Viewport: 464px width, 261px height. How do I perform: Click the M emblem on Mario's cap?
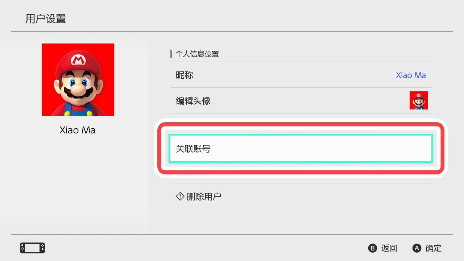(78, 59)
